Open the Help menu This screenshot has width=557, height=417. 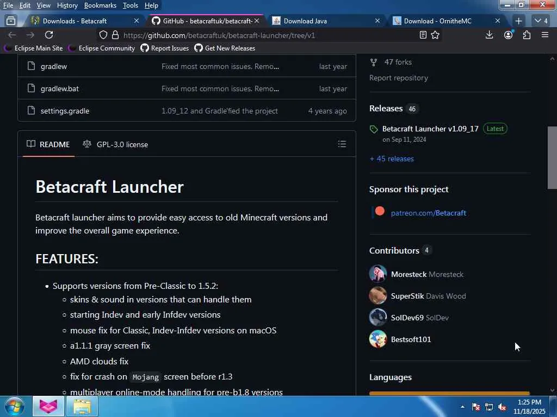(151, 5)
